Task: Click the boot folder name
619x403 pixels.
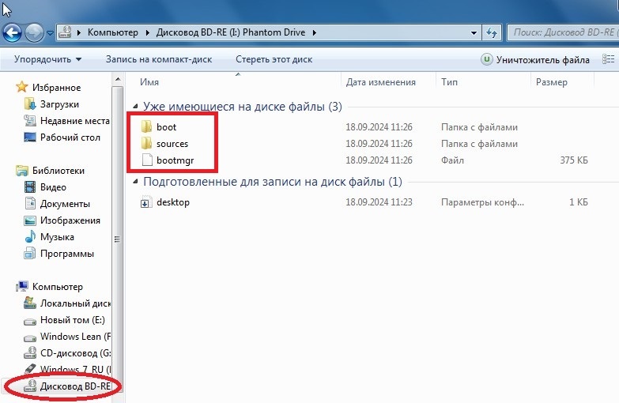Action: [166, 127]
